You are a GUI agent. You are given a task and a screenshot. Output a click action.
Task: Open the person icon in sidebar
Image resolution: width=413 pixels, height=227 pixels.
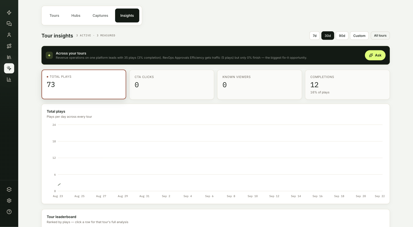(9, 35)
